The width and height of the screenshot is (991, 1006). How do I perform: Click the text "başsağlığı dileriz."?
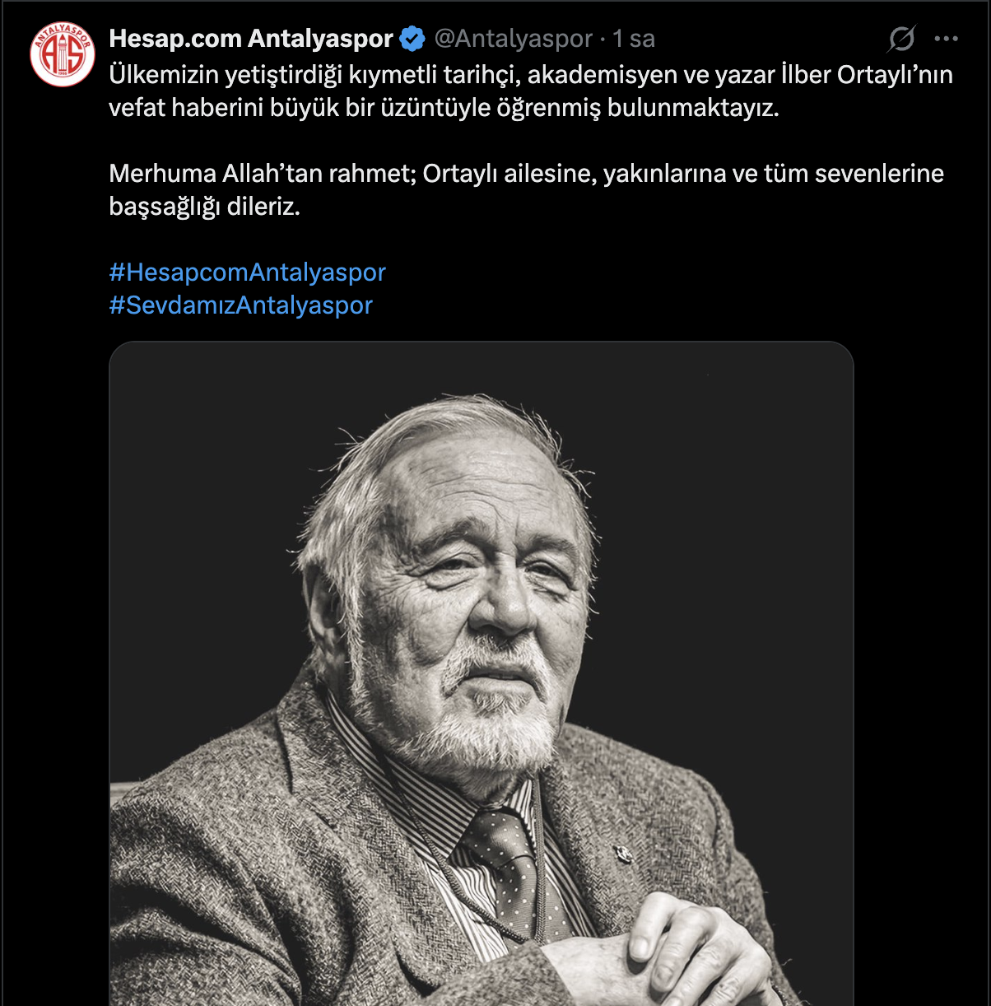(204, 207)
